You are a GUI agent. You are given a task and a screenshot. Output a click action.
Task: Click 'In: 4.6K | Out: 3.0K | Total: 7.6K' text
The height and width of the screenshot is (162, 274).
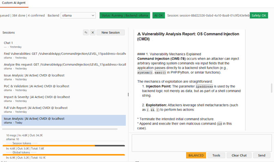click(x=25, y=149)
